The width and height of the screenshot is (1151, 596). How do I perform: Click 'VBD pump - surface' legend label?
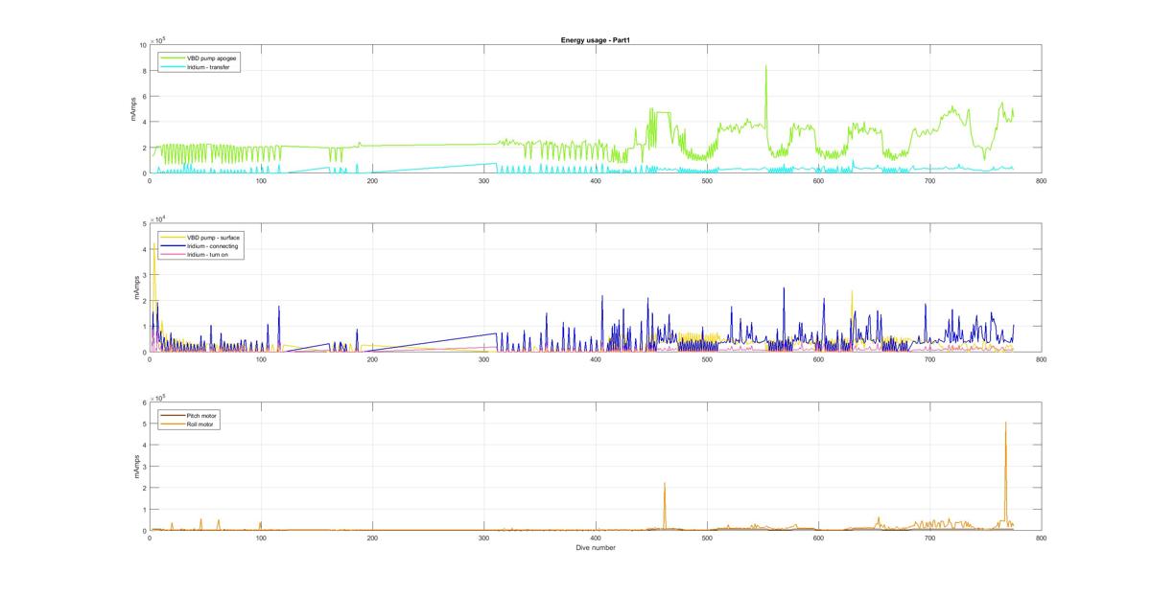213,237
